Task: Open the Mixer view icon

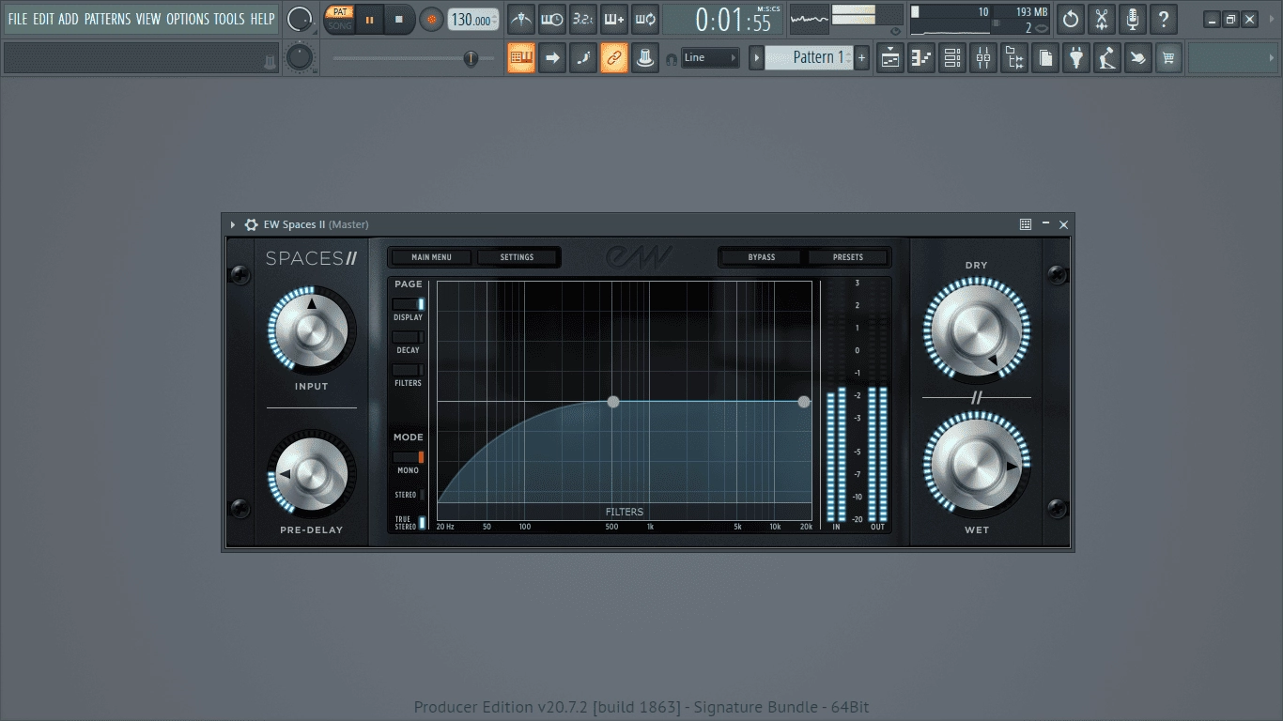Action: coord(983,58)
